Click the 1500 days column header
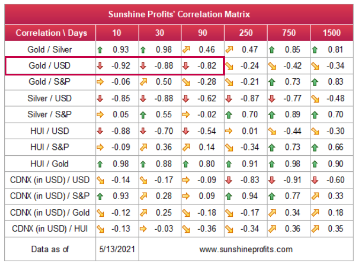The width and height of the screenshot is (358, 265). [331, 33]
